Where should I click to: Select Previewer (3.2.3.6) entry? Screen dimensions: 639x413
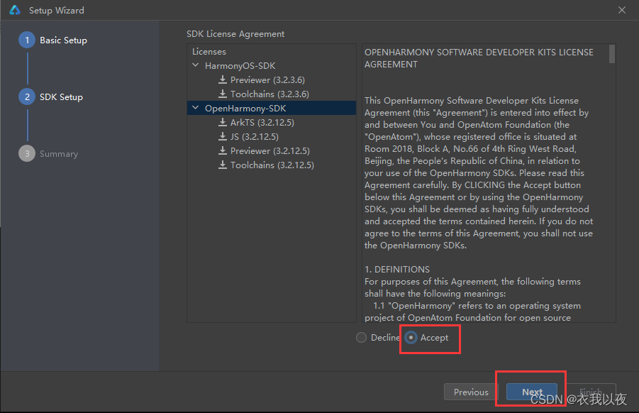pyautogui.click(x=267, y=80)
